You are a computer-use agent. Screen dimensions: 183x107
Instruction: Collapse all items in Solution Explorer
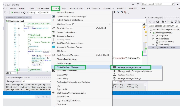(176, 22)
